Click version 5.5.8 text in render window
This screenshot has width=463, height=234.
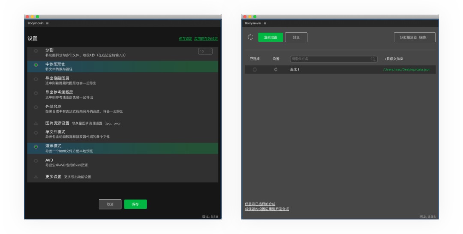(427, 216)
